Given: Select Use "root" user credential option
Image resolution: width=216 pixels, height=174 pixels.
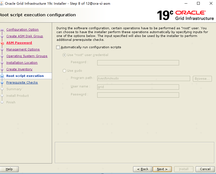Looking at the screenshot, I should [64, 55].
